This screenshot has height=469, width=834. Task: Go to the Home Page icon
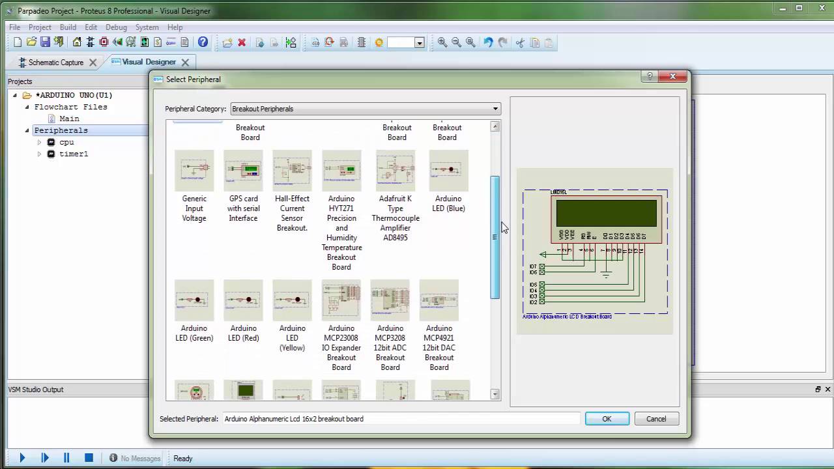click(77, 42)
